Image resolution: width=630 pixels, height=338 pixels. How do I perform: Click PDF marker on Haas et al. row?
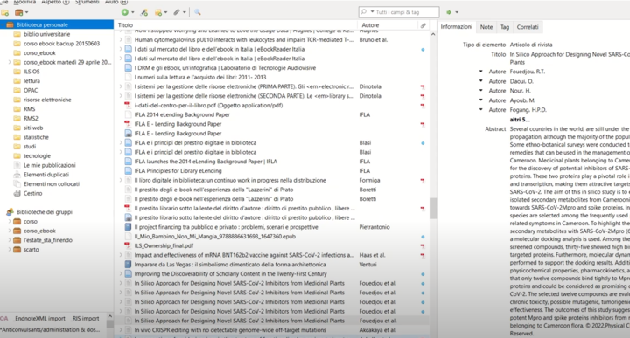point(423,255)
